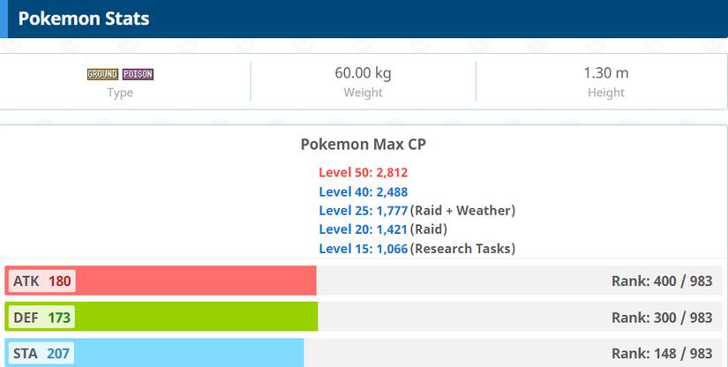Click the Pokemon Stats header title
This screenshot has height=367, width=728.
point(84,19)
